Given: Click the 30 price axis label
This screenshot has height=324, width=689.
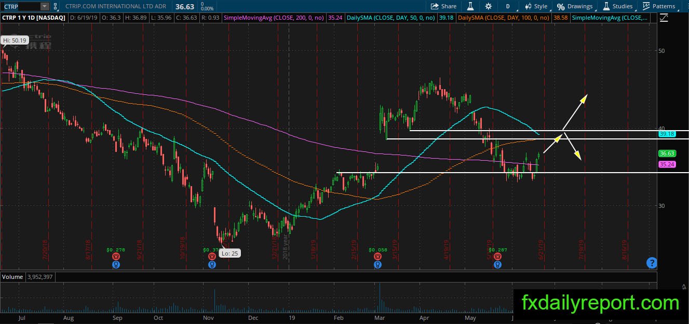Looking at the screenshot, I should coord(662,205).
